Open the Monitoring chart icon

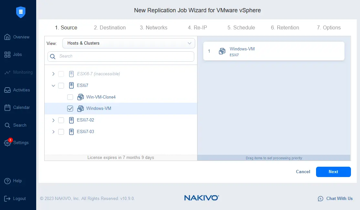point(7,72)
